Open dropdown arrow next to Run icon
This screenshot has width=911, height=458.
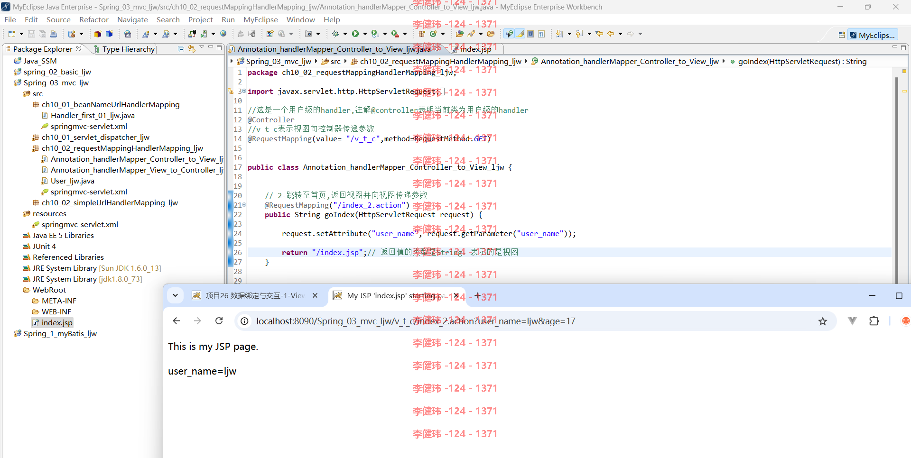365,34
